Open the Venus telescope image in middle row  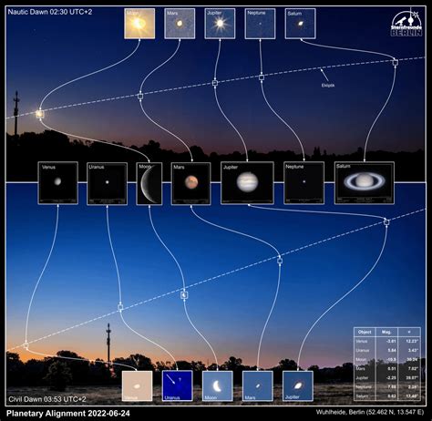tap(57, 183)
